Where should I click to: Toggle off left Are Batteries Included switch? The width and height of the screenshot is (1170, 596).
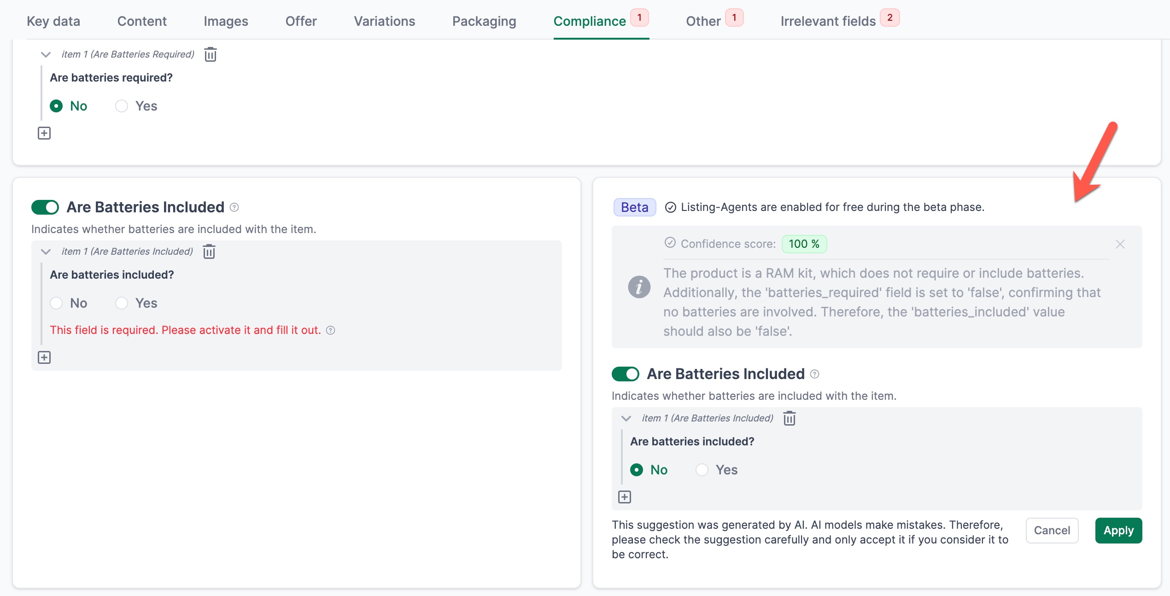pyautogui.click(x=45, y=207)
